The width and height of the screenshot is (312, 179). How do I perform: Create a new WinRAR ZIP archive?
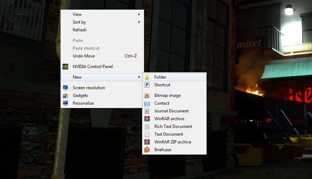point(174,142)
